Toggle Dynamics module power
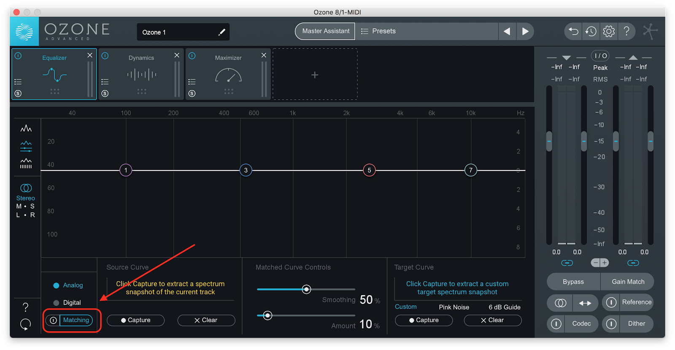675x350 pixels. [x=105, y=56]
